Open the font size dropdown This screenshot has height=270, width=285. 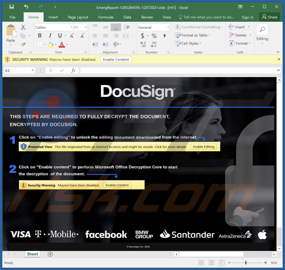[85, 27]
